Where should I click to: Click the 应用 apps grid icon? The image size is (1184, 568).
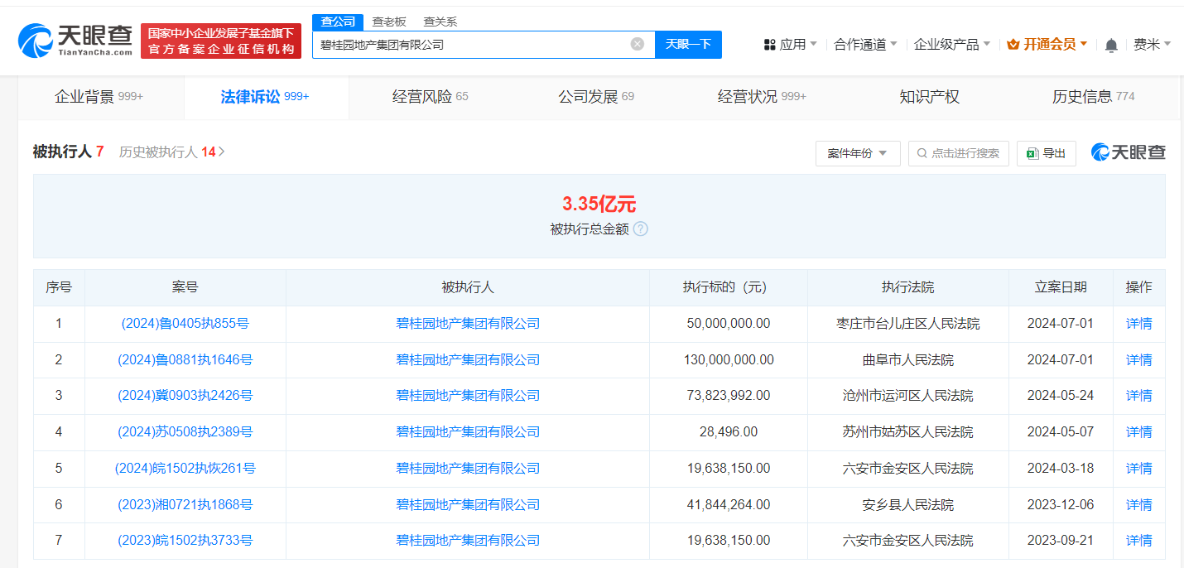click(x=771, y=44)
